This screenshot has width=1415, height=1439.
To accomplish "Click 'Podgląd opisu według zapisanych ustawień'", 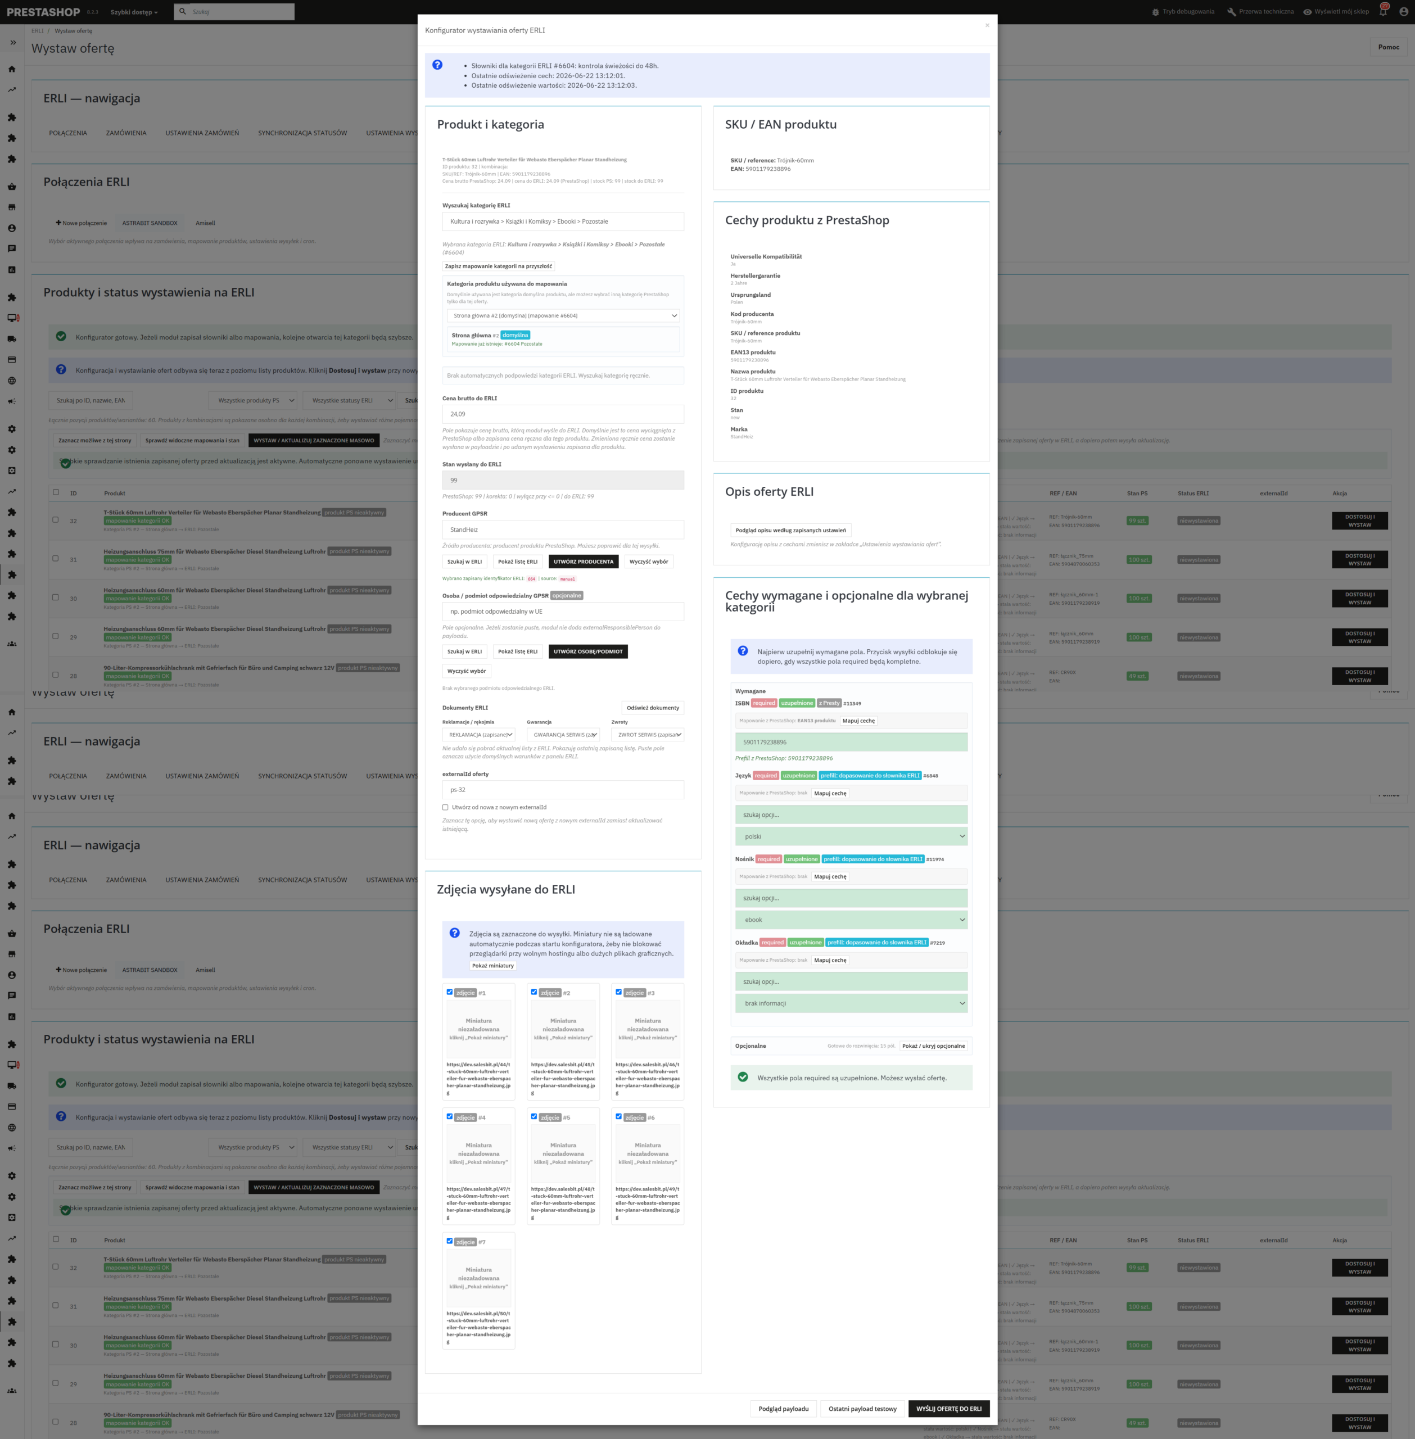I will 791,531.
